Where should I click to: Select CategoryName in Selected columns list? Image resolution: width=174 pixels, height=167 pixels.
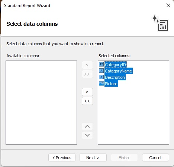pyautogui.click(x=119, y=71)
